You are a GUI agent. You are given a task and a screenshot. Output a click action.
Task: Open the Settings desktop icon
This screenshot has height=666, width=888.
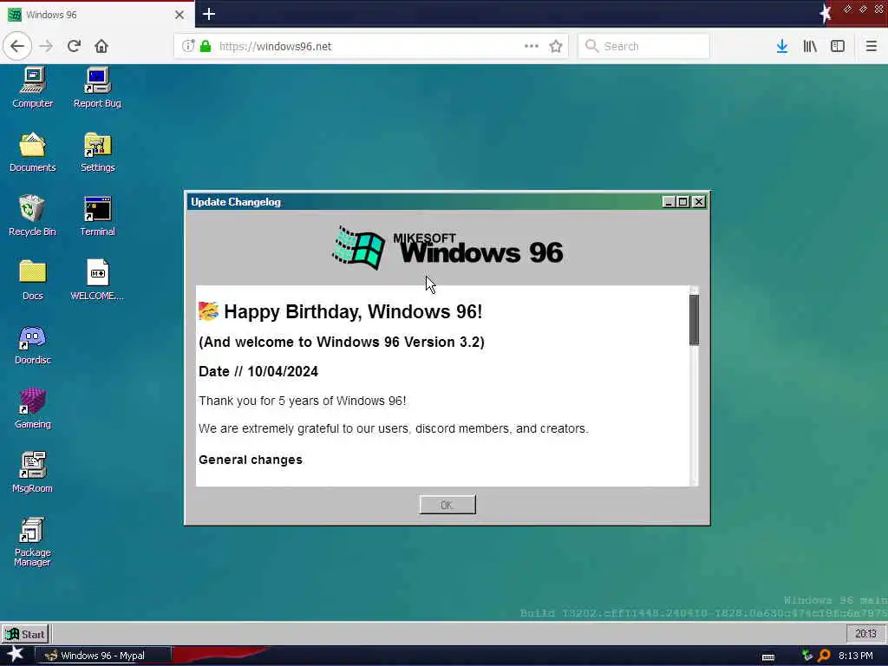(97, 151)
